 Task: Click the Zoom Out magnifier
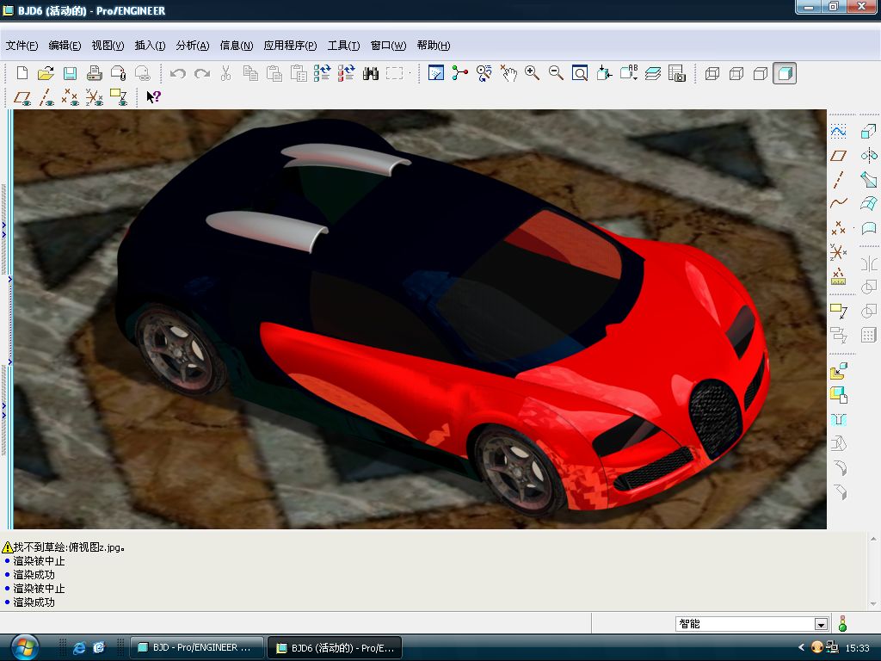(x=557, y=73)
